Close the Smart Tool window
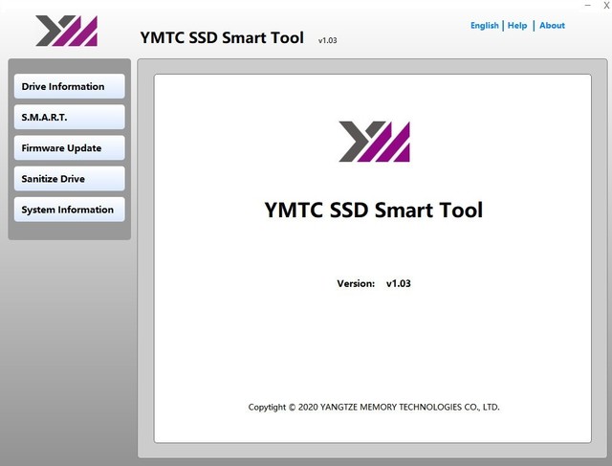The height and width of the screenshot is (466, 612). [x=606, y=5]
